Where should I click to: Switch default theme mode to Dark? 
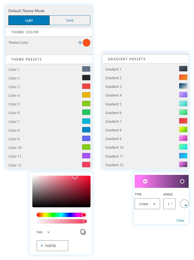pos(70,20)
